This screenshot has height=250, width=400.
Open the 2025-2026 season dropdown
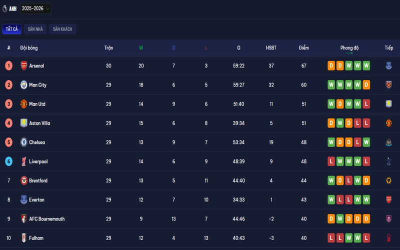[35, 8]
